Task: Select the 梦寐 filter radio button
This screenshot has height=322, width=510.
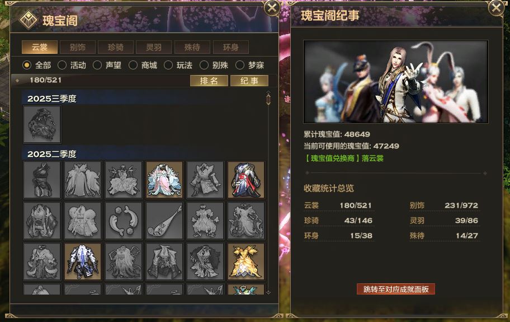Action: click(x=240, y=65)
